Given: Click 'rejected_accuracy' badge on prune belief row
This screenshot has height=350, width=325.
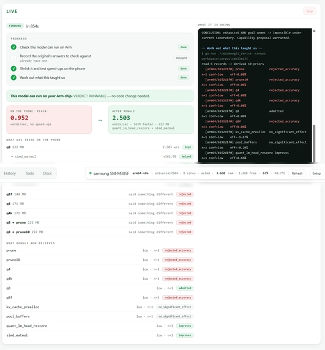Looking at the screenshot, I should point(178,250).
